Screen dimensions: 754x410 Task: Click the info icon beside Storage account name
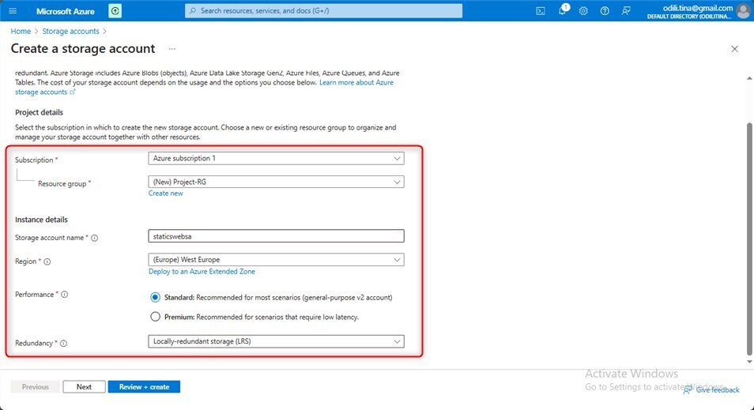click(x=95, y=238)
